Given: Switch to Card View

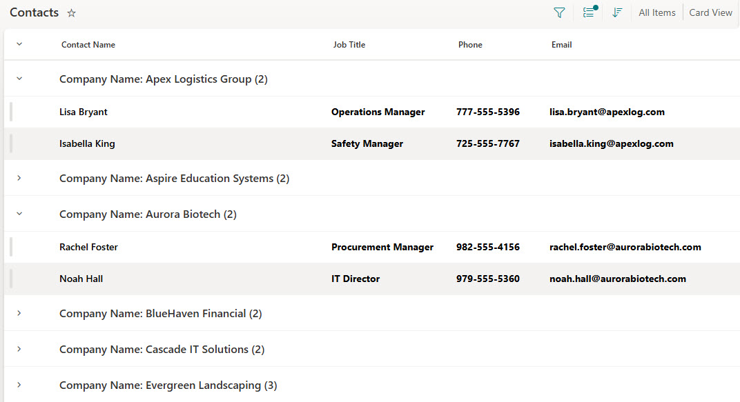Looking at the screenshot, I should point(710,12).
